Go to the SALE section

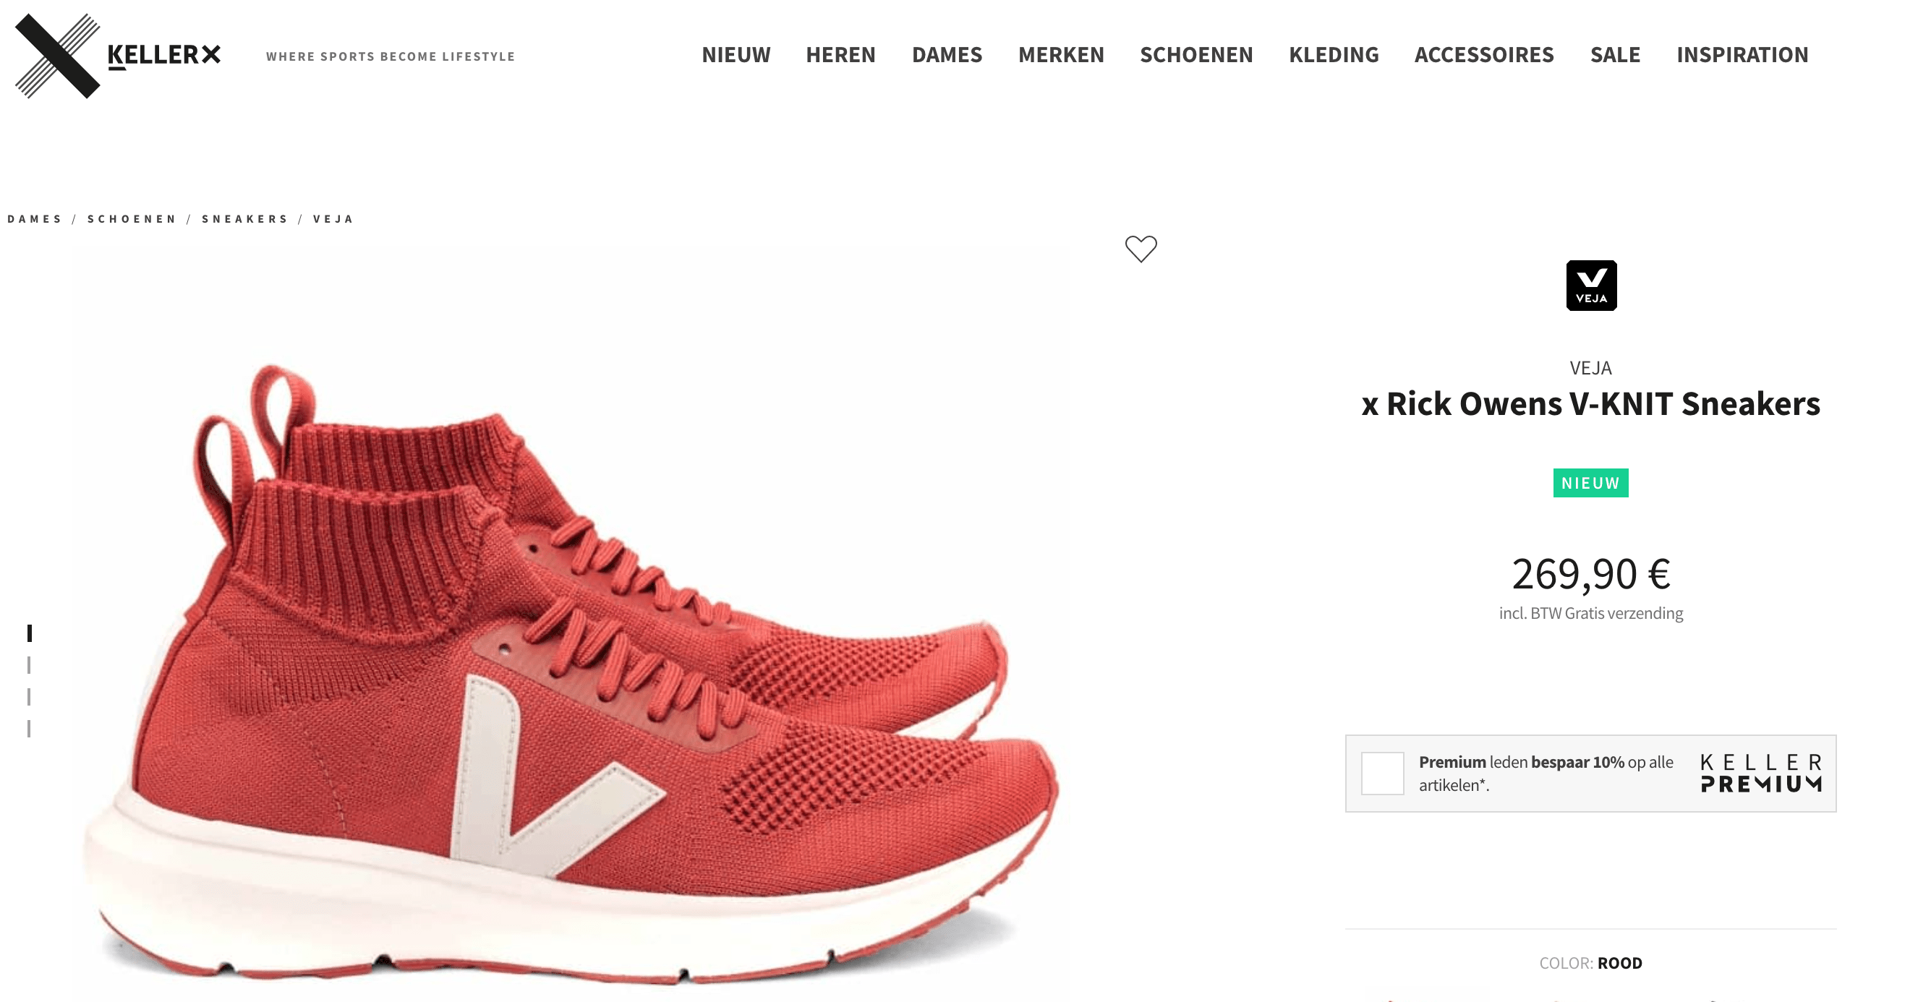[x=1615, y=55]
